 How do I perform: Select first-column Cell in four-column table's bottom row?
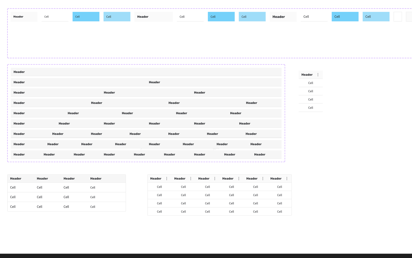click(13, 207)
